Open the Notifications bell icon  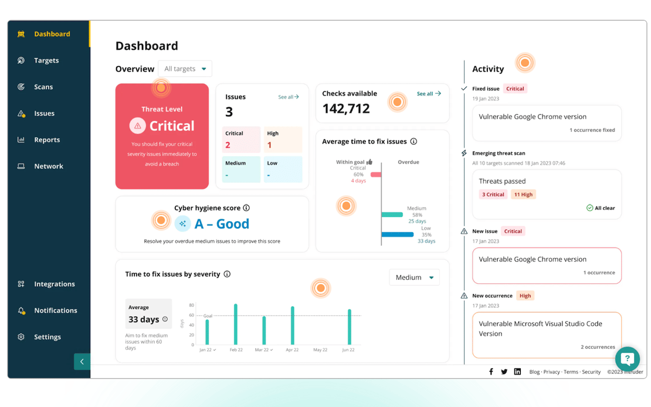click(21, 311)
